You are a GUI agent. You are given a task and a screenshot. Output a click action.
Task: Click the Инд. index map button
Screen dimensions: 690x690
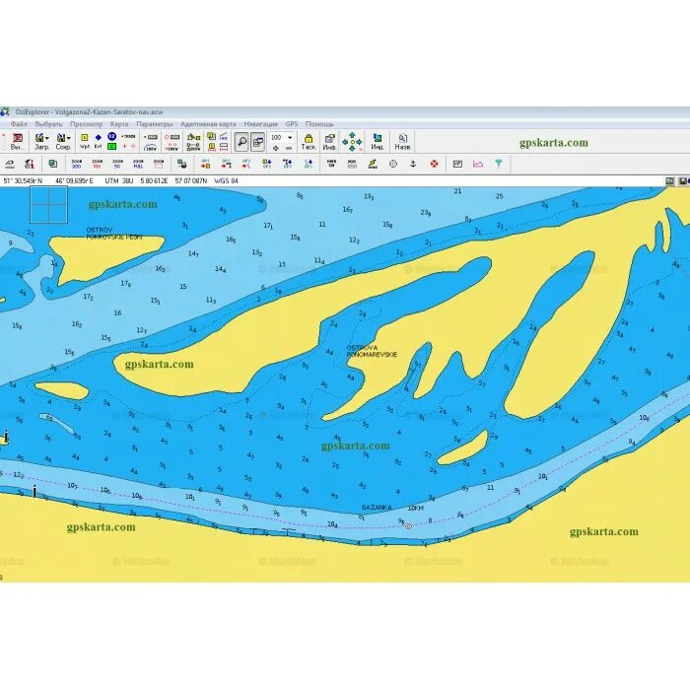tap(378, 142)
